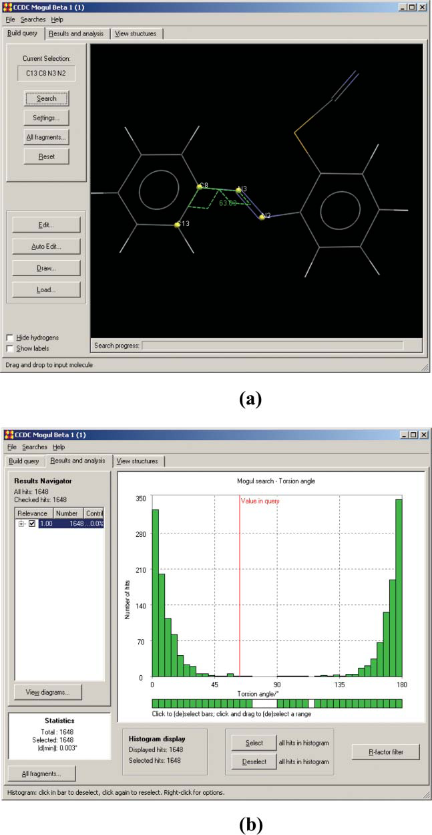
Task: Click the leftmost green cell in the bar strip
Action: point(155,703)
